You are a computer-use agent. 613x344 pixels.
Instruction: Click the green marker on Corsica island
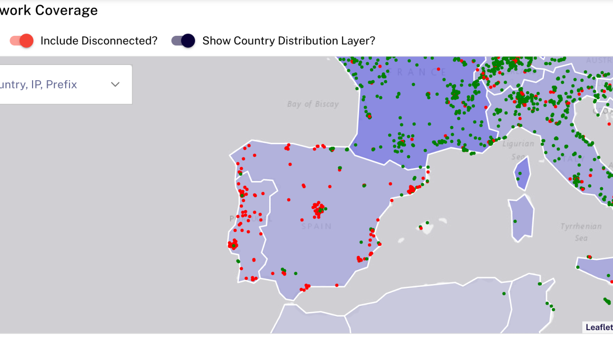(x=520, y=173)
